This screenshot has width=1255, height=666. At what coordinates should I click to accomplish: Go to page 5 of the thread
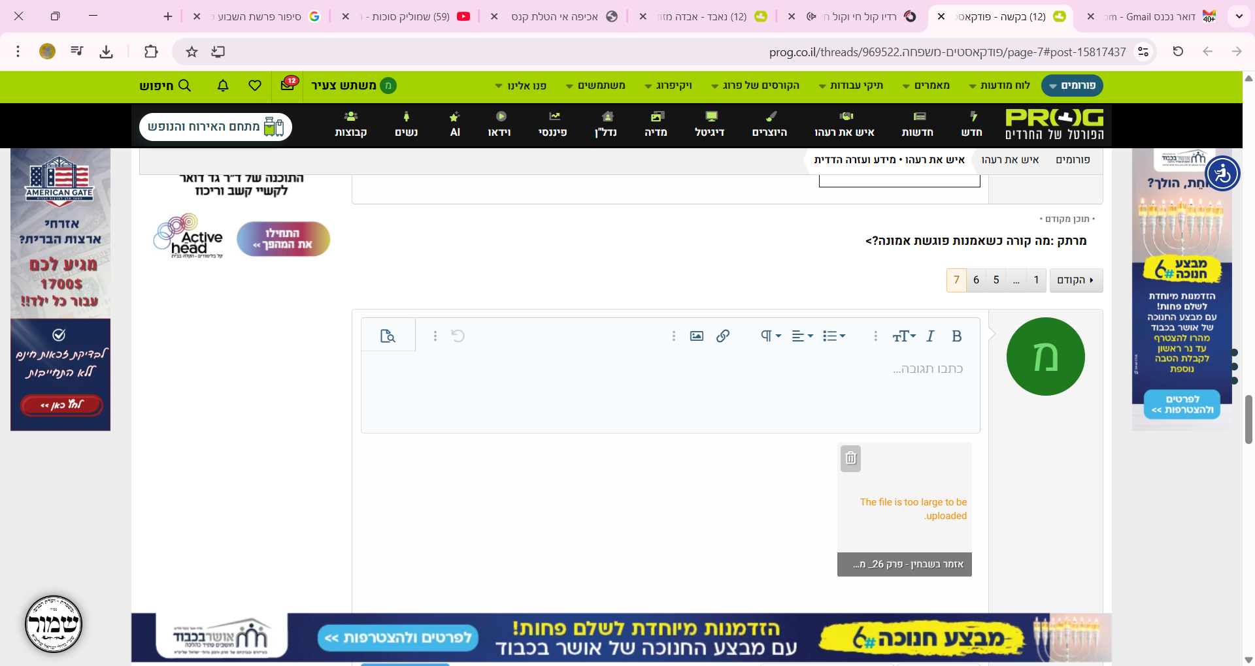click(996, 280)
